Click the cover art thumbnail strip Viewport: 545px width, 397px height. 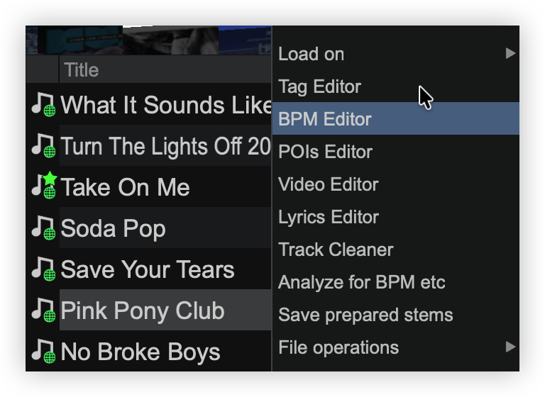pyautogui.click(x=149, y=40)
